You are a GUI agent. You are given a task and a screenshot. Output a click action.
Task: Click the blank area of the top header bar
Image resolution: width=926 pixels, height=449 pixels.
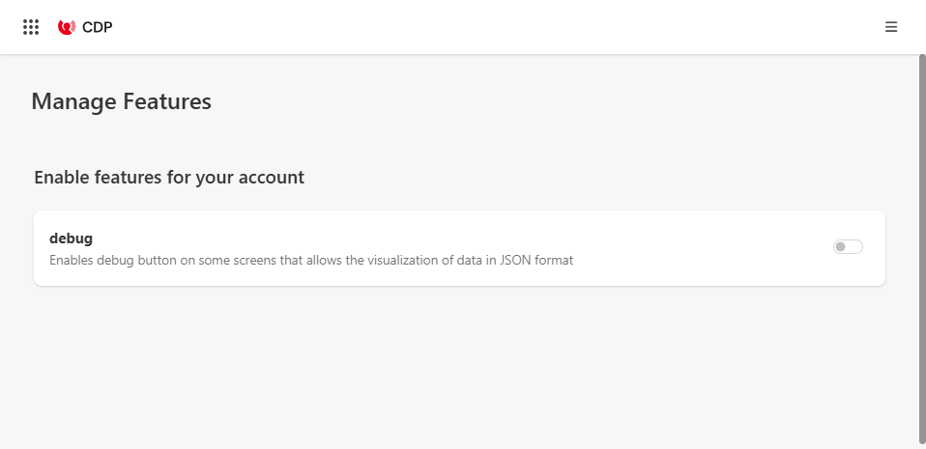(x=483, y=27)
